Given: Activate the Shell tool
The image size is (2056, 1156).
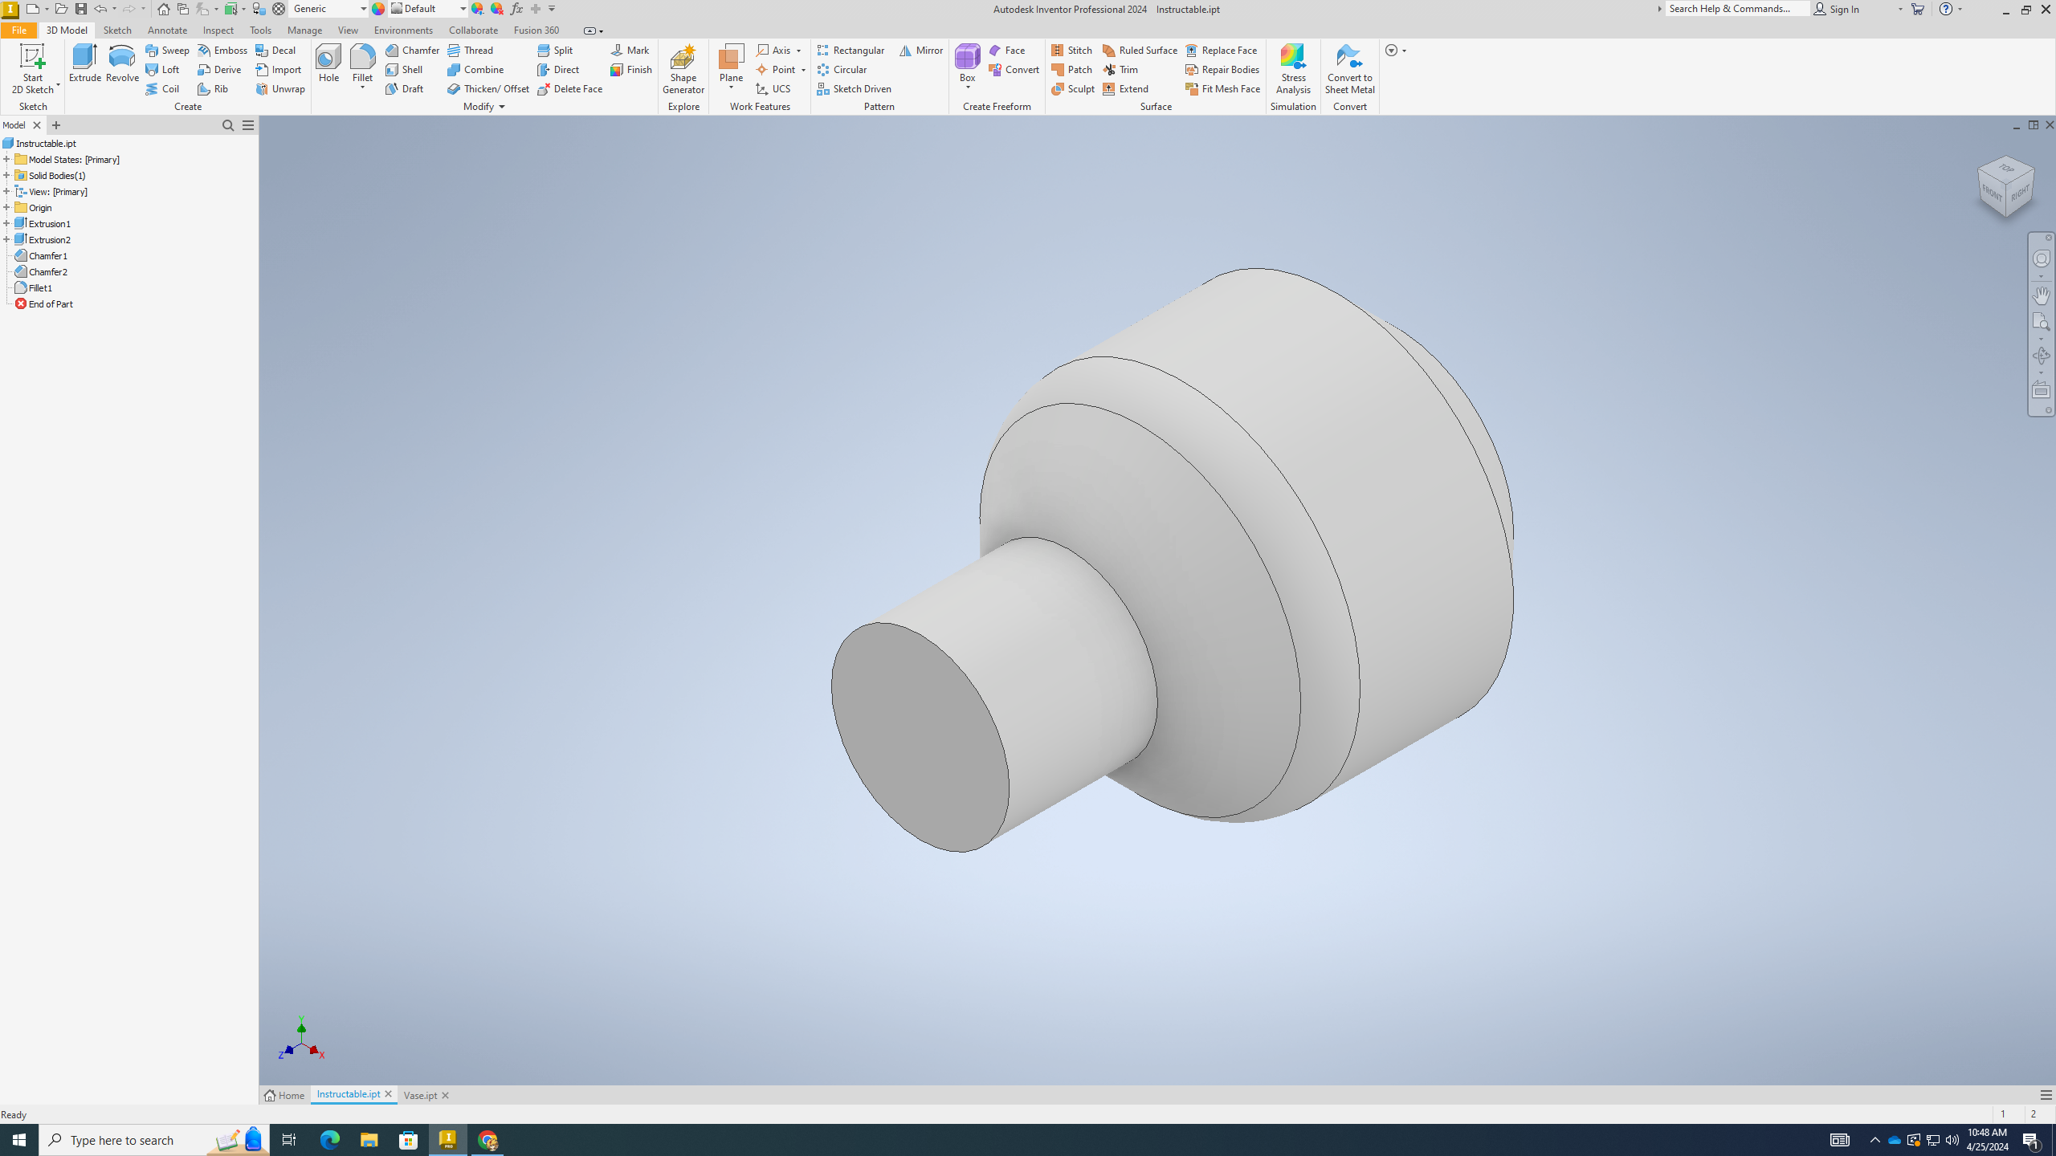Looking at the screenshot, I should pos(404,69).
